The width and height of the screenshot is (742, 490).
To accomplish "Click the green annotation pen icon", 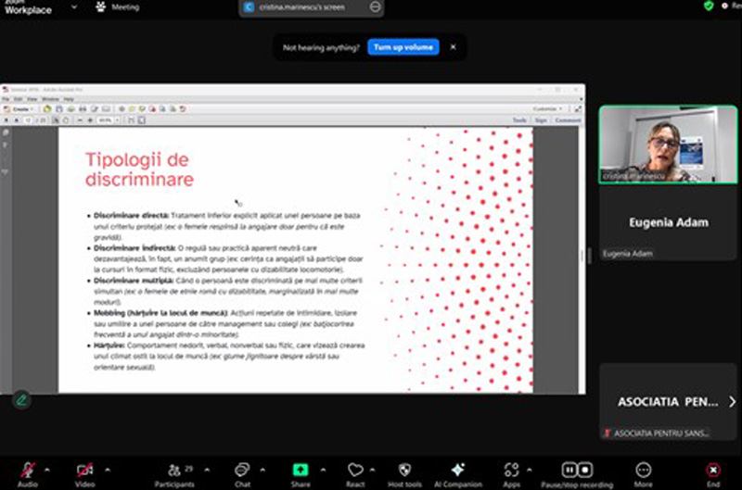I will (x=20, y=400).
